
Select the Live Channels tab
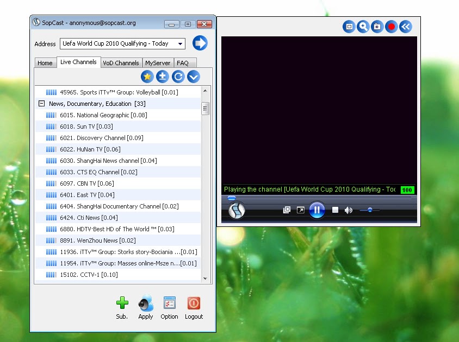(x=78, y=62)
